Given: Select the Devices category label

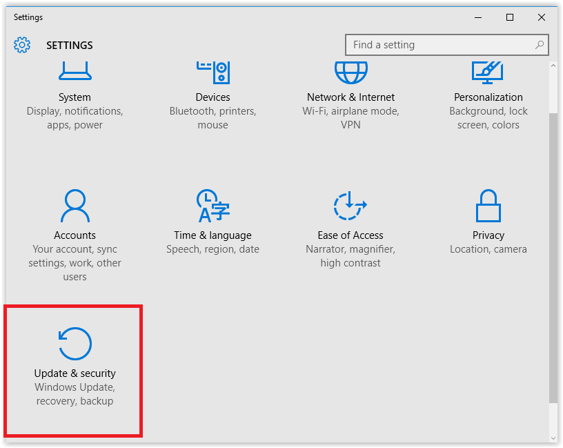Looking at the screenshot, I should 213,97.
